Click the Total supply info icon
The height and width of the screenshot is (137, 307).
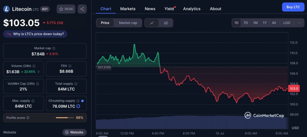(x=76, y=84)
